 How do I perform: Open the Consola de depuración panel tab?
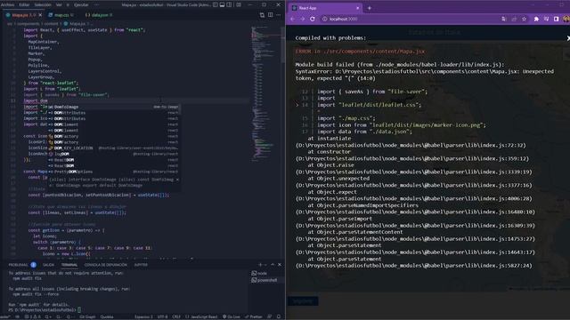coord(105,265)
